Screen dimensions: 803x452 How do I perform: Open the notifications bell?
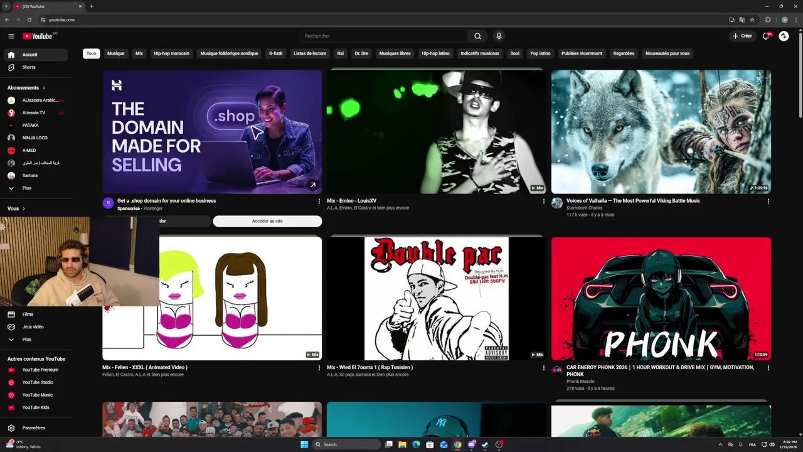(x=765, y=36)
